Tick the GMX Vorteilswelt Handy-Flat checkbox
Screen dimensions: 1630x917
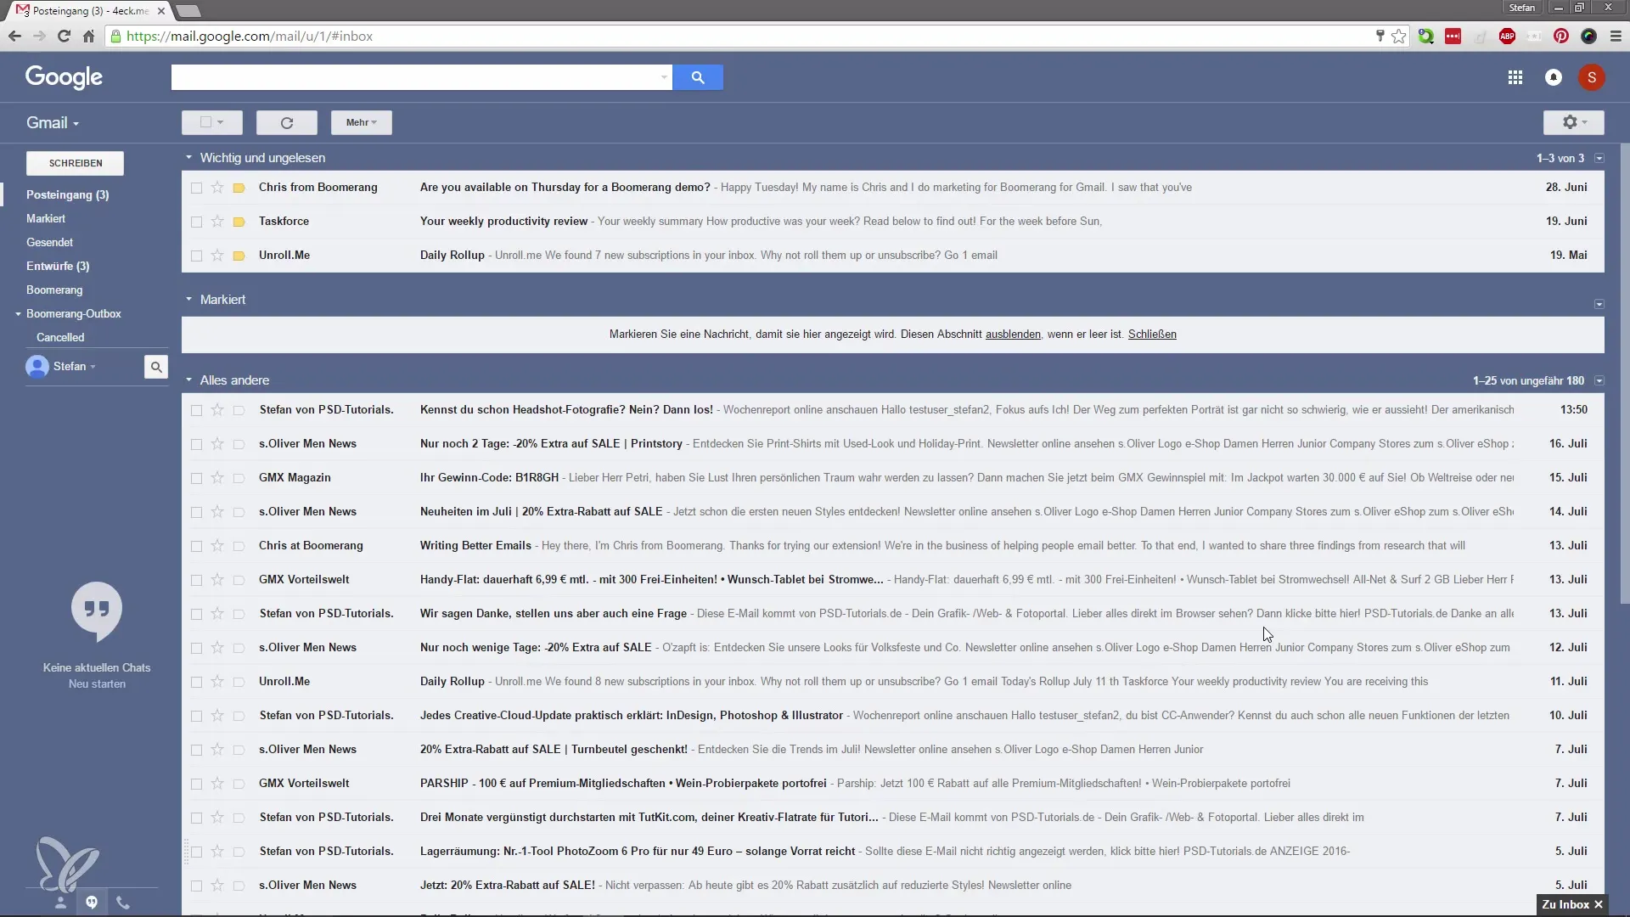[196, 580]
